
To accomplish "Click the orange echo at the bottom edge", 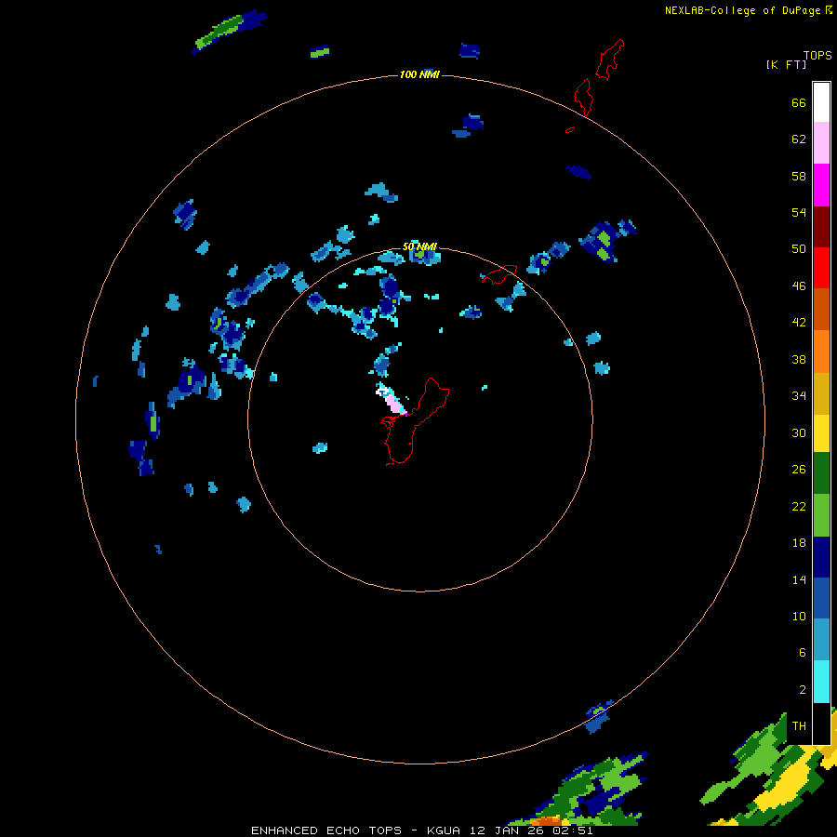I will pos(546,821).
